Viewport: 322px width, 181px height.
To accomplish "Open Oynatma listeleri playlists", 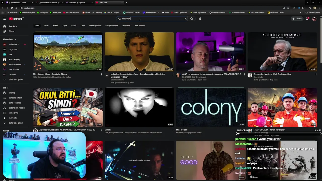I will coord(16,98).
